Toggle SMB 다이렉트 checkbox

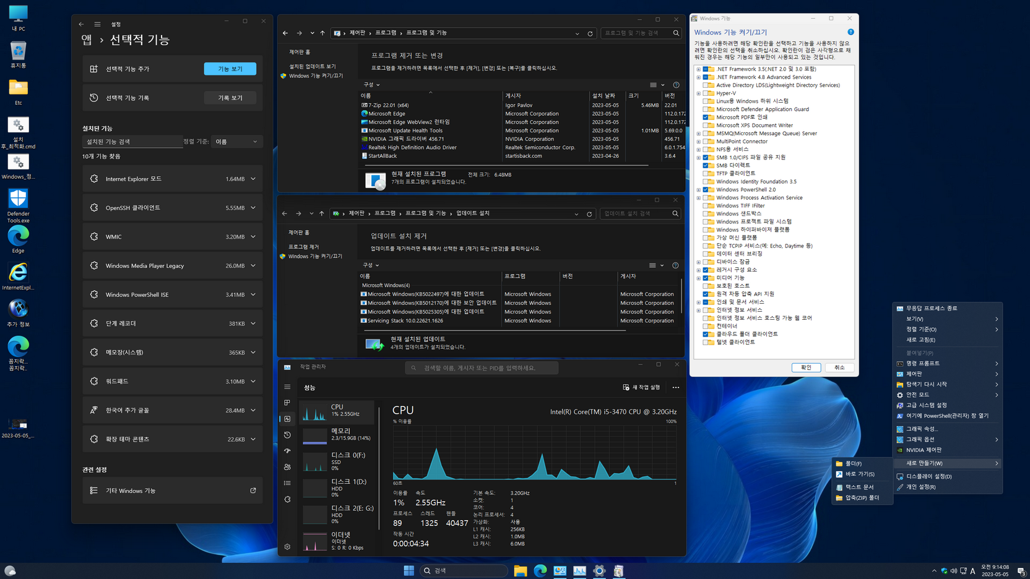(706, 165)
